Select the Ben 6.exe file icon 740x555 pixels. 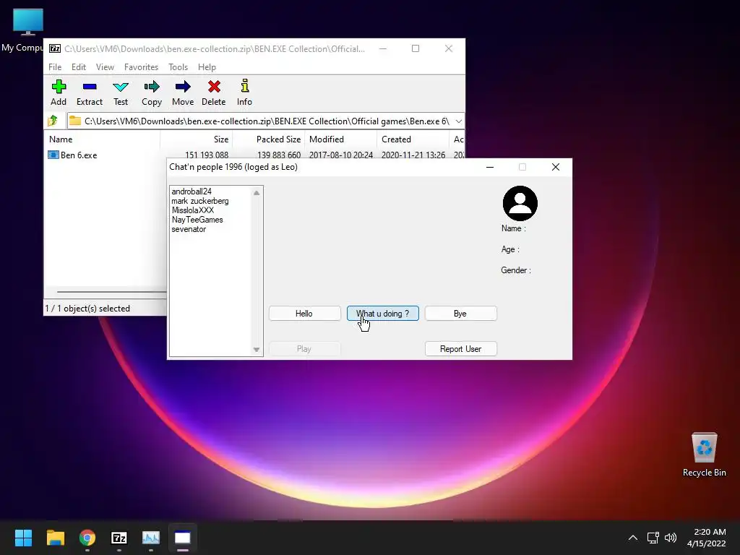[53, 155]
